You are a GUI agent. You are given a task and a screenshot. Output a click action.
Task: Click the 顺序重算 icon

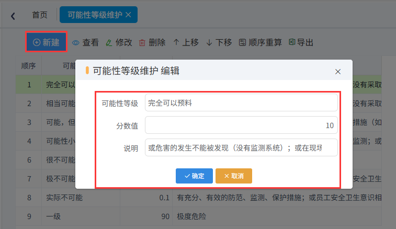point(242,42)
